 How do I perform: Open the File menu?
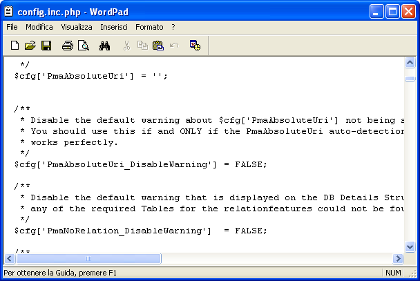12,27
